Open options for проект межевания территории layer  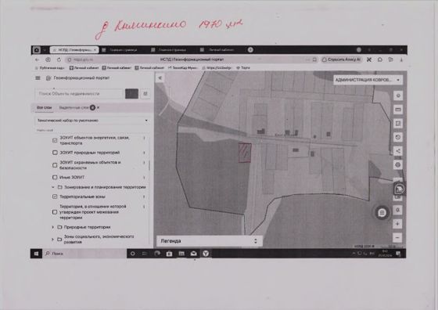point(144,207)
